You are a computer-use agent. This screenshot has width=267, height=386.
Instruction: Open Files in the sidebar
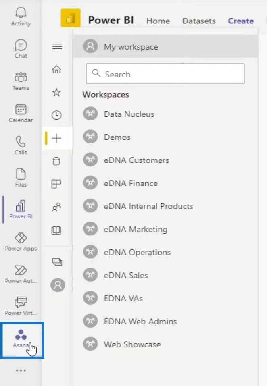21,178
